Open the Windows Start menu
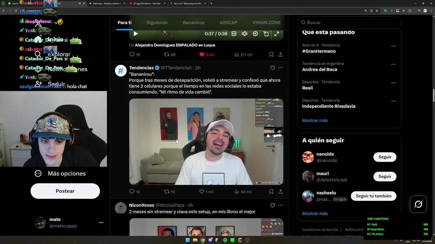 (x=188, y=240)
